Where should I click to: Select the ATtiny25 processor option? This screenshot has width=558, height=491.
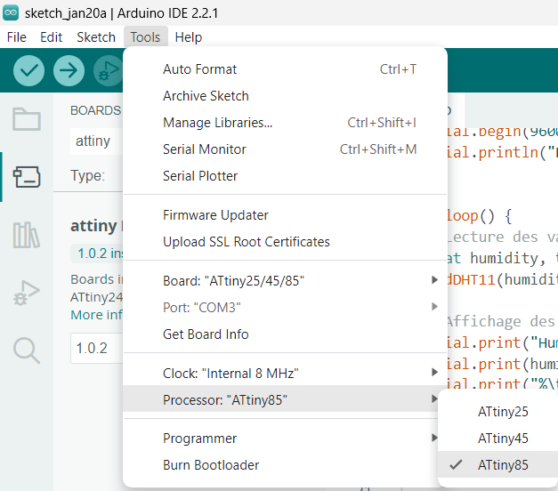coord(503,412)
